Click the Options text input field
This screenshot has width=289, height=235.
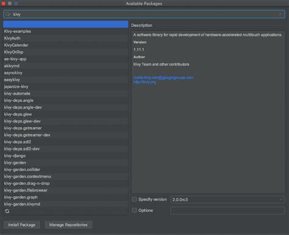(227, 211)
